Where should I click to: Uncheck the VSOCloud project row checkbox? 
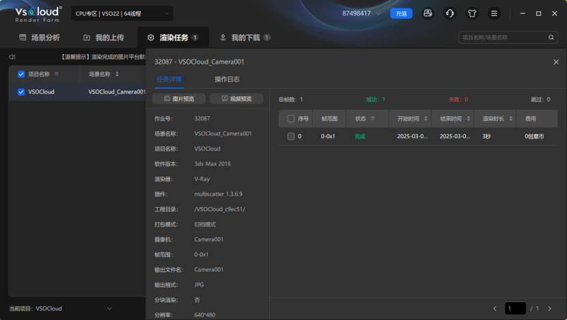(21, 92)
